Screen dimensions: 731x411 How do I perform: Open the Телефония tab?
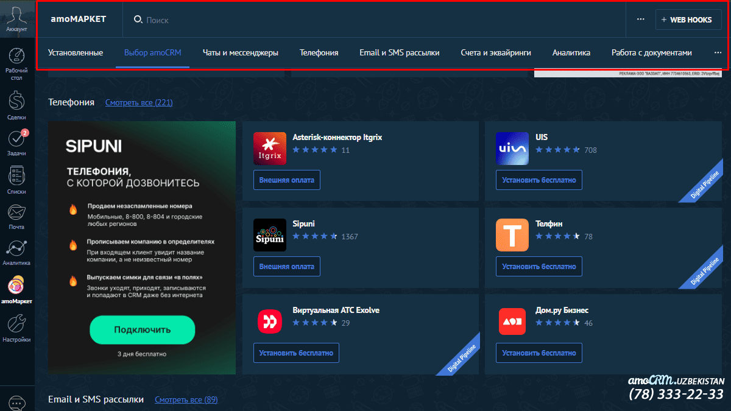(319, 52)
